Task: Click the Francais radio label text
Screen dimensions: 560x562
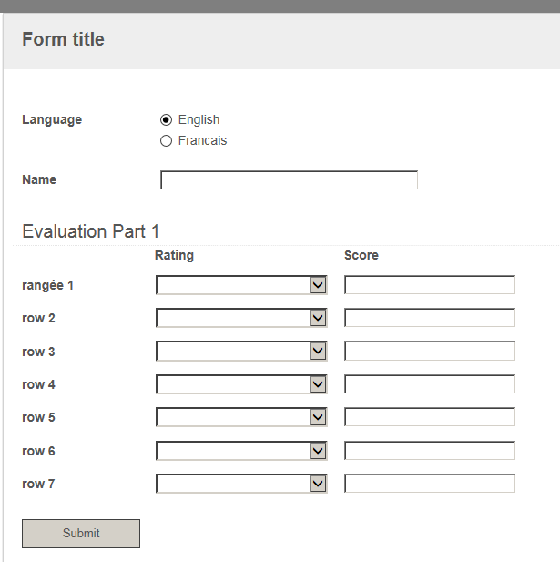Action: click(x=202, y=140)
